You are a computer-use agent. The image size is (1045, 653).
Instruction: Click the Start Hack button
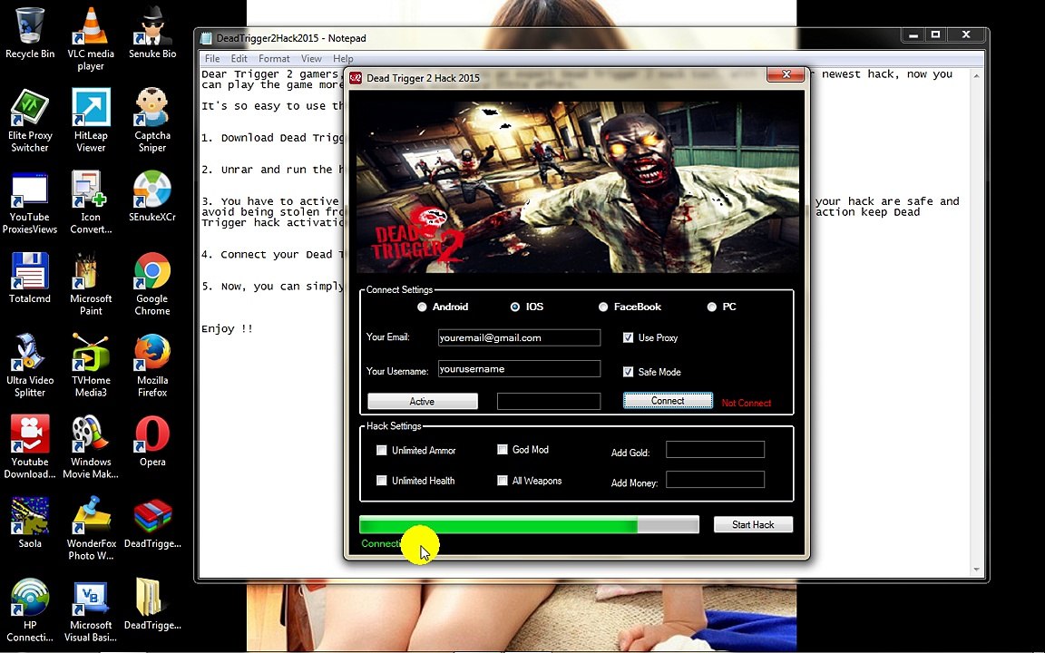point(753,524)
